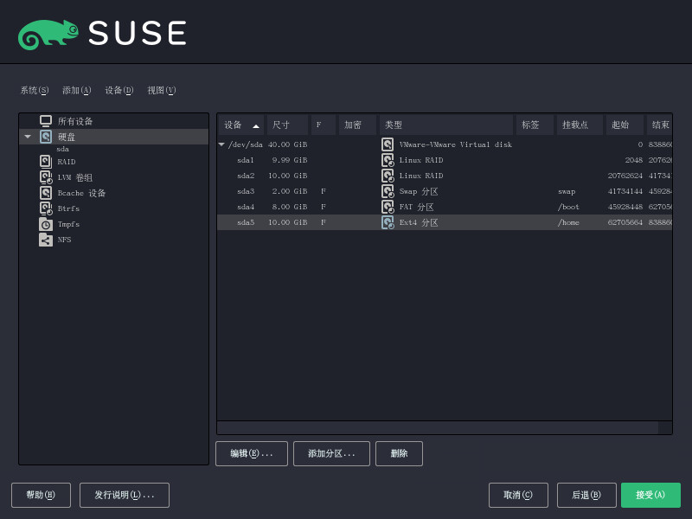Click the LVM 卷组 icon in sidebar
The height and width of the screenshot is (519, 692).
[46, 176]
